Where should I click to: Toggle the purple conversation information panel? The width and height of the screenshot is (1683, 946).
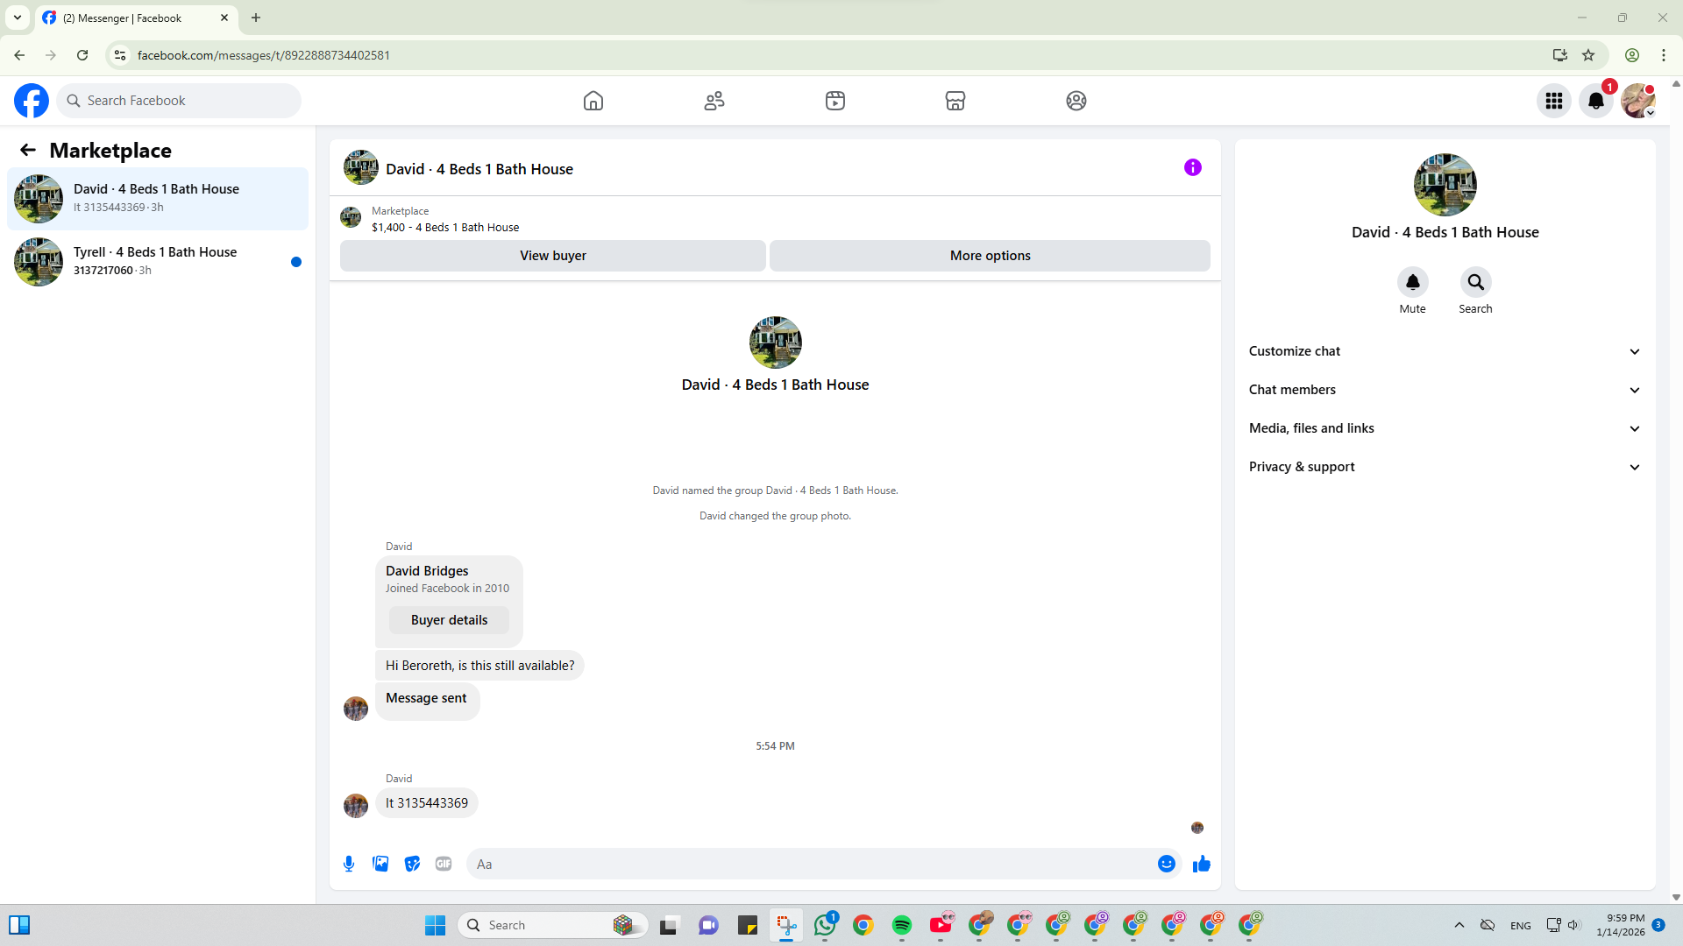(1192, 167)
